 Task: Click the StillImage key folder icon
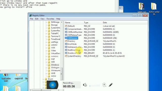[49, 22]
